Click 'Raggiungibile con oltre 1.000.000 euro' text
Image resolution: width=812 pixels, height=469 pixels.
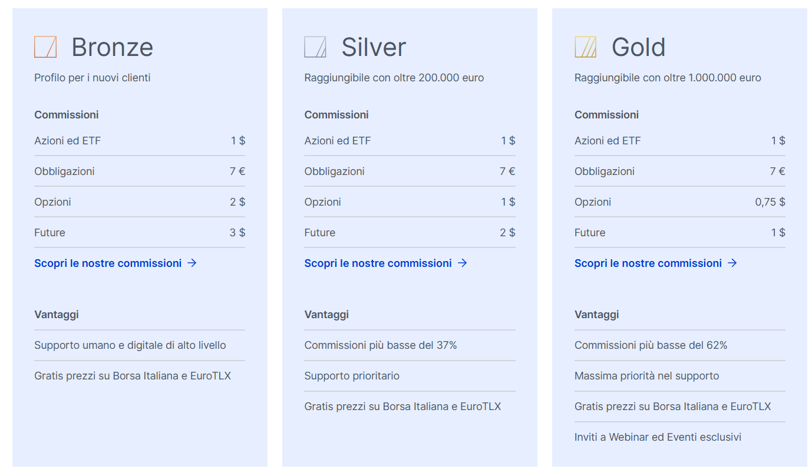click(668, 78)
